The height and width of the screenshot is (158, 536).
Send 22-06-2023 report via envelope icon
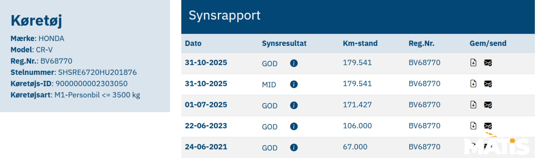(x=488, y=126)
